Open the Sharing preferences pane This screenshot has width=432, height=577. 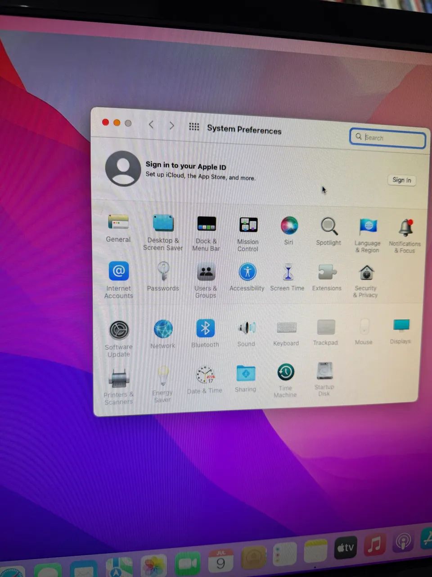pos(246,379)
